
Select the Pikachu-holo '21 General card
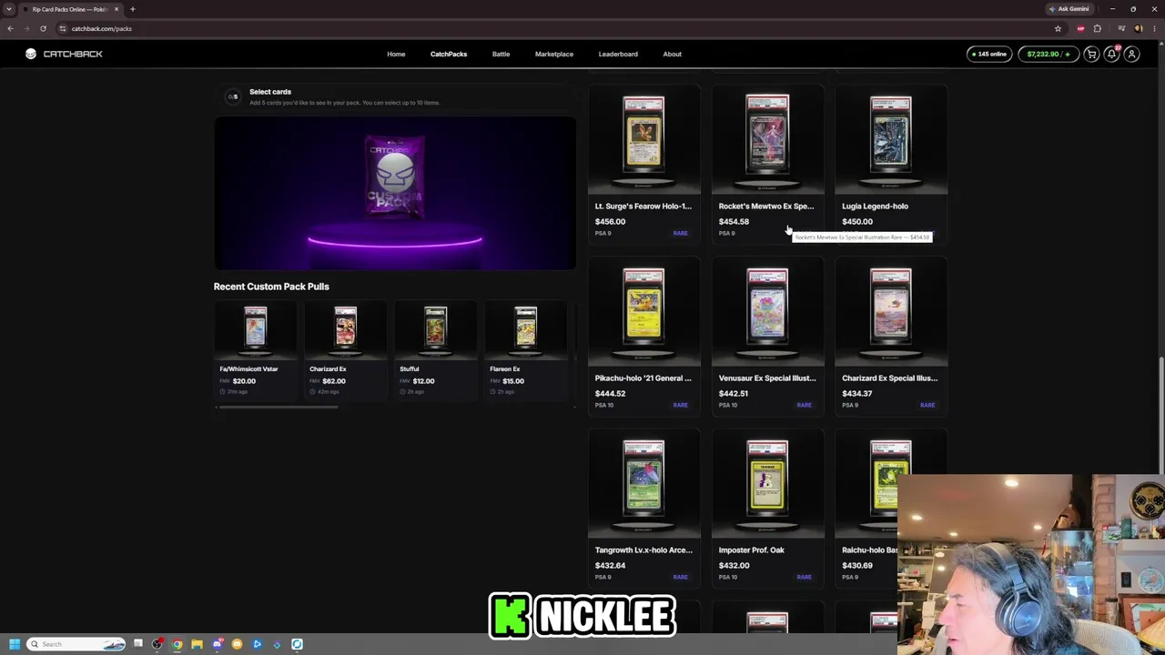coord(643,337)
